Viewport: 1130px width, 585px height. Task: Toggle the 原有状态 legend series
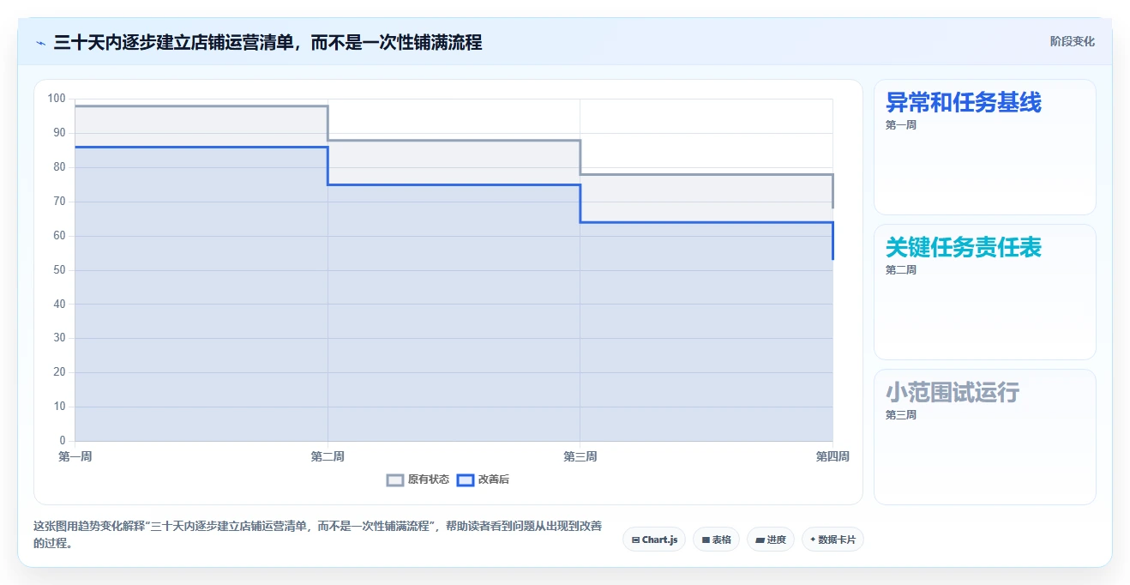(418, 479)
